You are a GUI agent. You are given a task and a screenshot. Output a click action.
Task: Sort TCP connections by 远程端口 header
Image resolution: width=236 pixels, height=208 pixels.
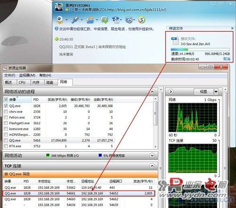pyautogui.click(x=116, y=182)
